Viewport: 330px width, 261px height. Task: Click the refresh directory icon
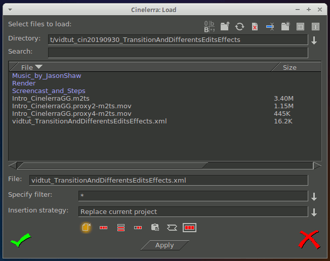pos(240,26)
